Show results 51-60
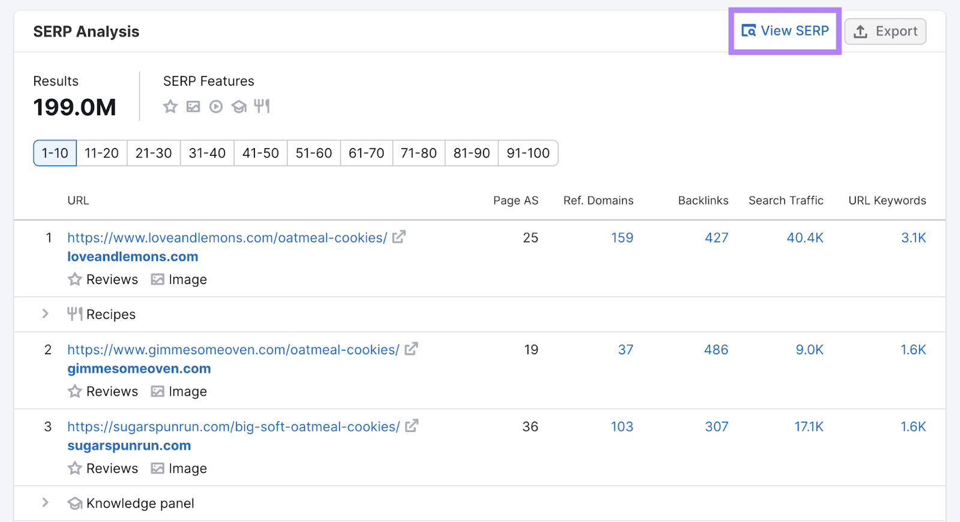This screenshot has height=522, width=960. point(314,153)
